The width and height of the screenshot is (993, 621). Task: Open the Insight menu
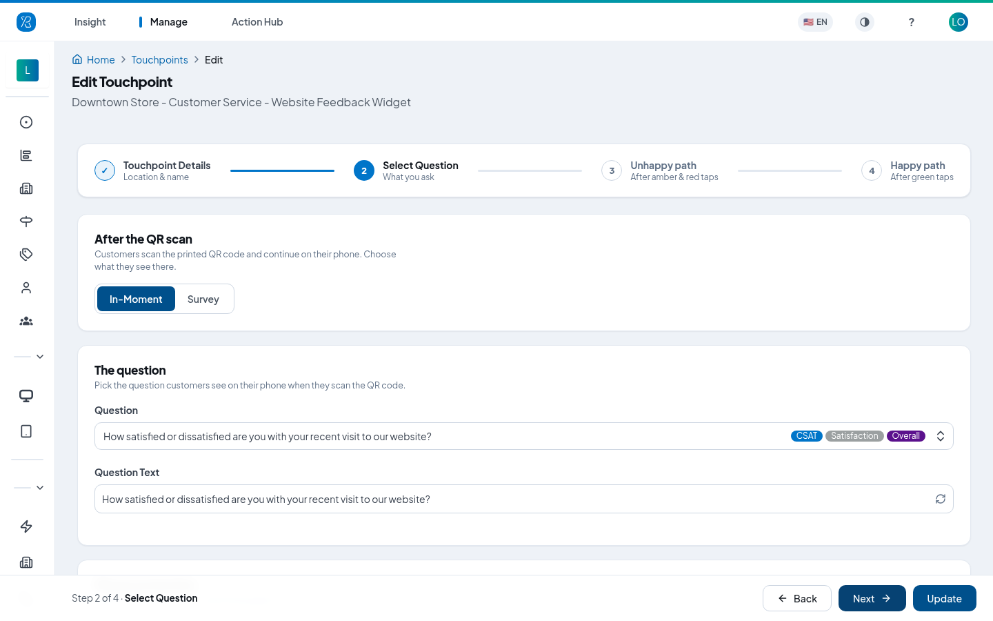tap(90, 22)
